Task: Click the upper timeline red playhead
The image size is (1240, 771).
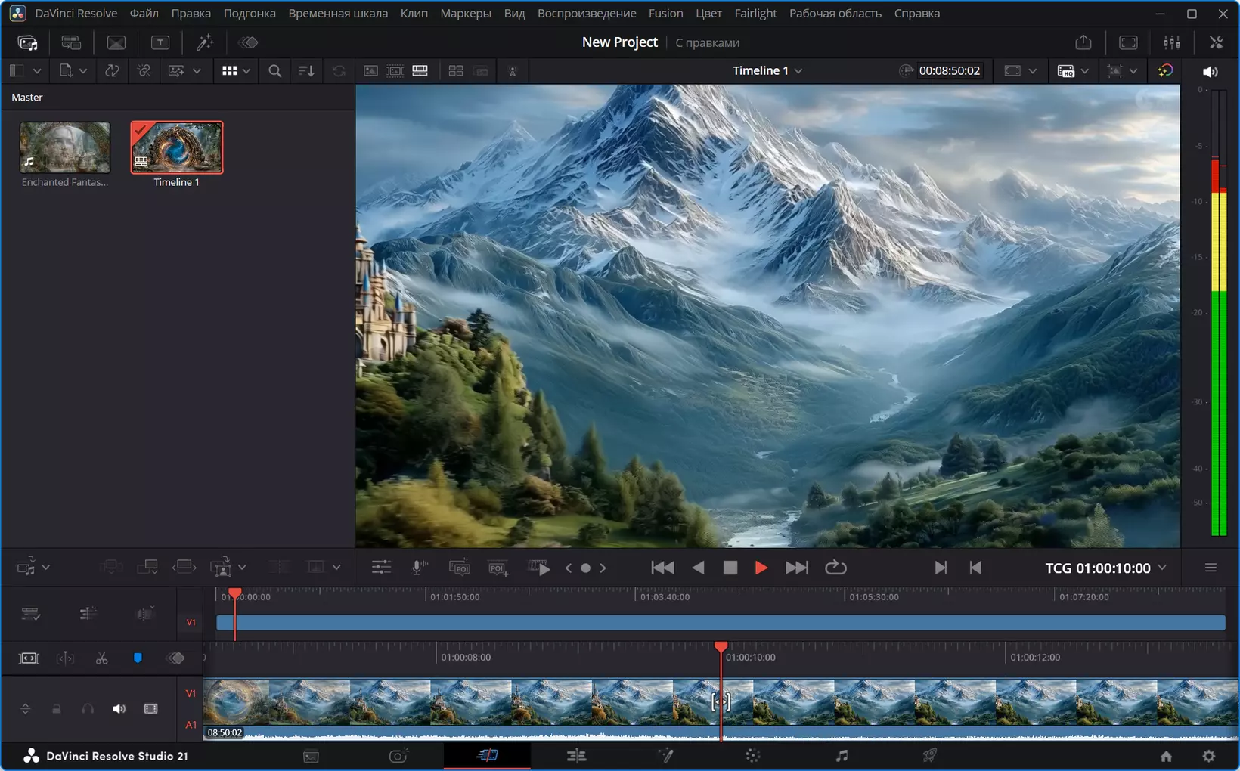Action: coord(235,595)
